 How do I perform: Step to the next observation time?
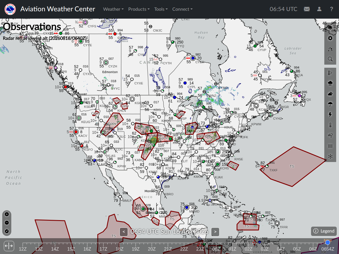215,232
